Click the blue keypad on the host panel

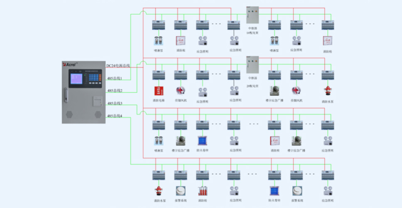coord(93,78)
